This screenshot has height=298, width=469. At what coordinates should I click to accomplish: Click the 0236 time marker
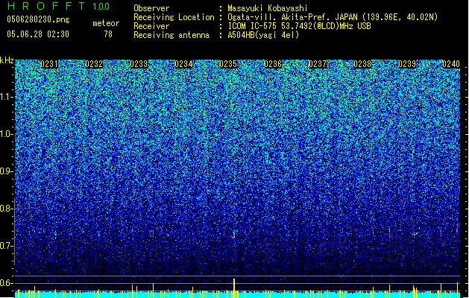click(x=273, y=64)
